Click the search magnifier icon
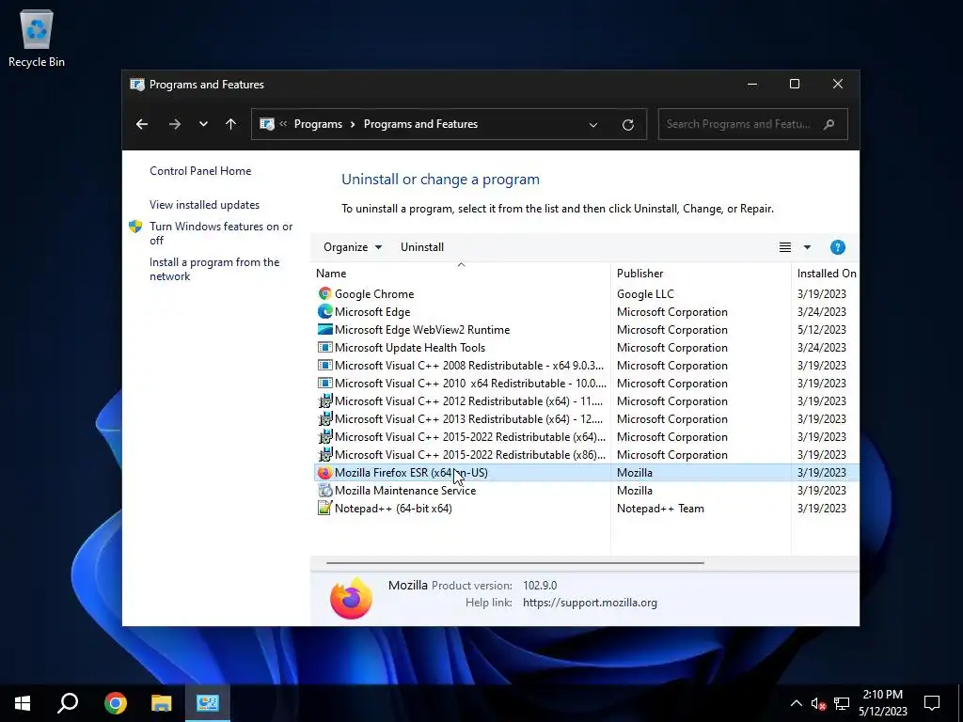This screenshot has height=722, width=963. pos(829,124)
